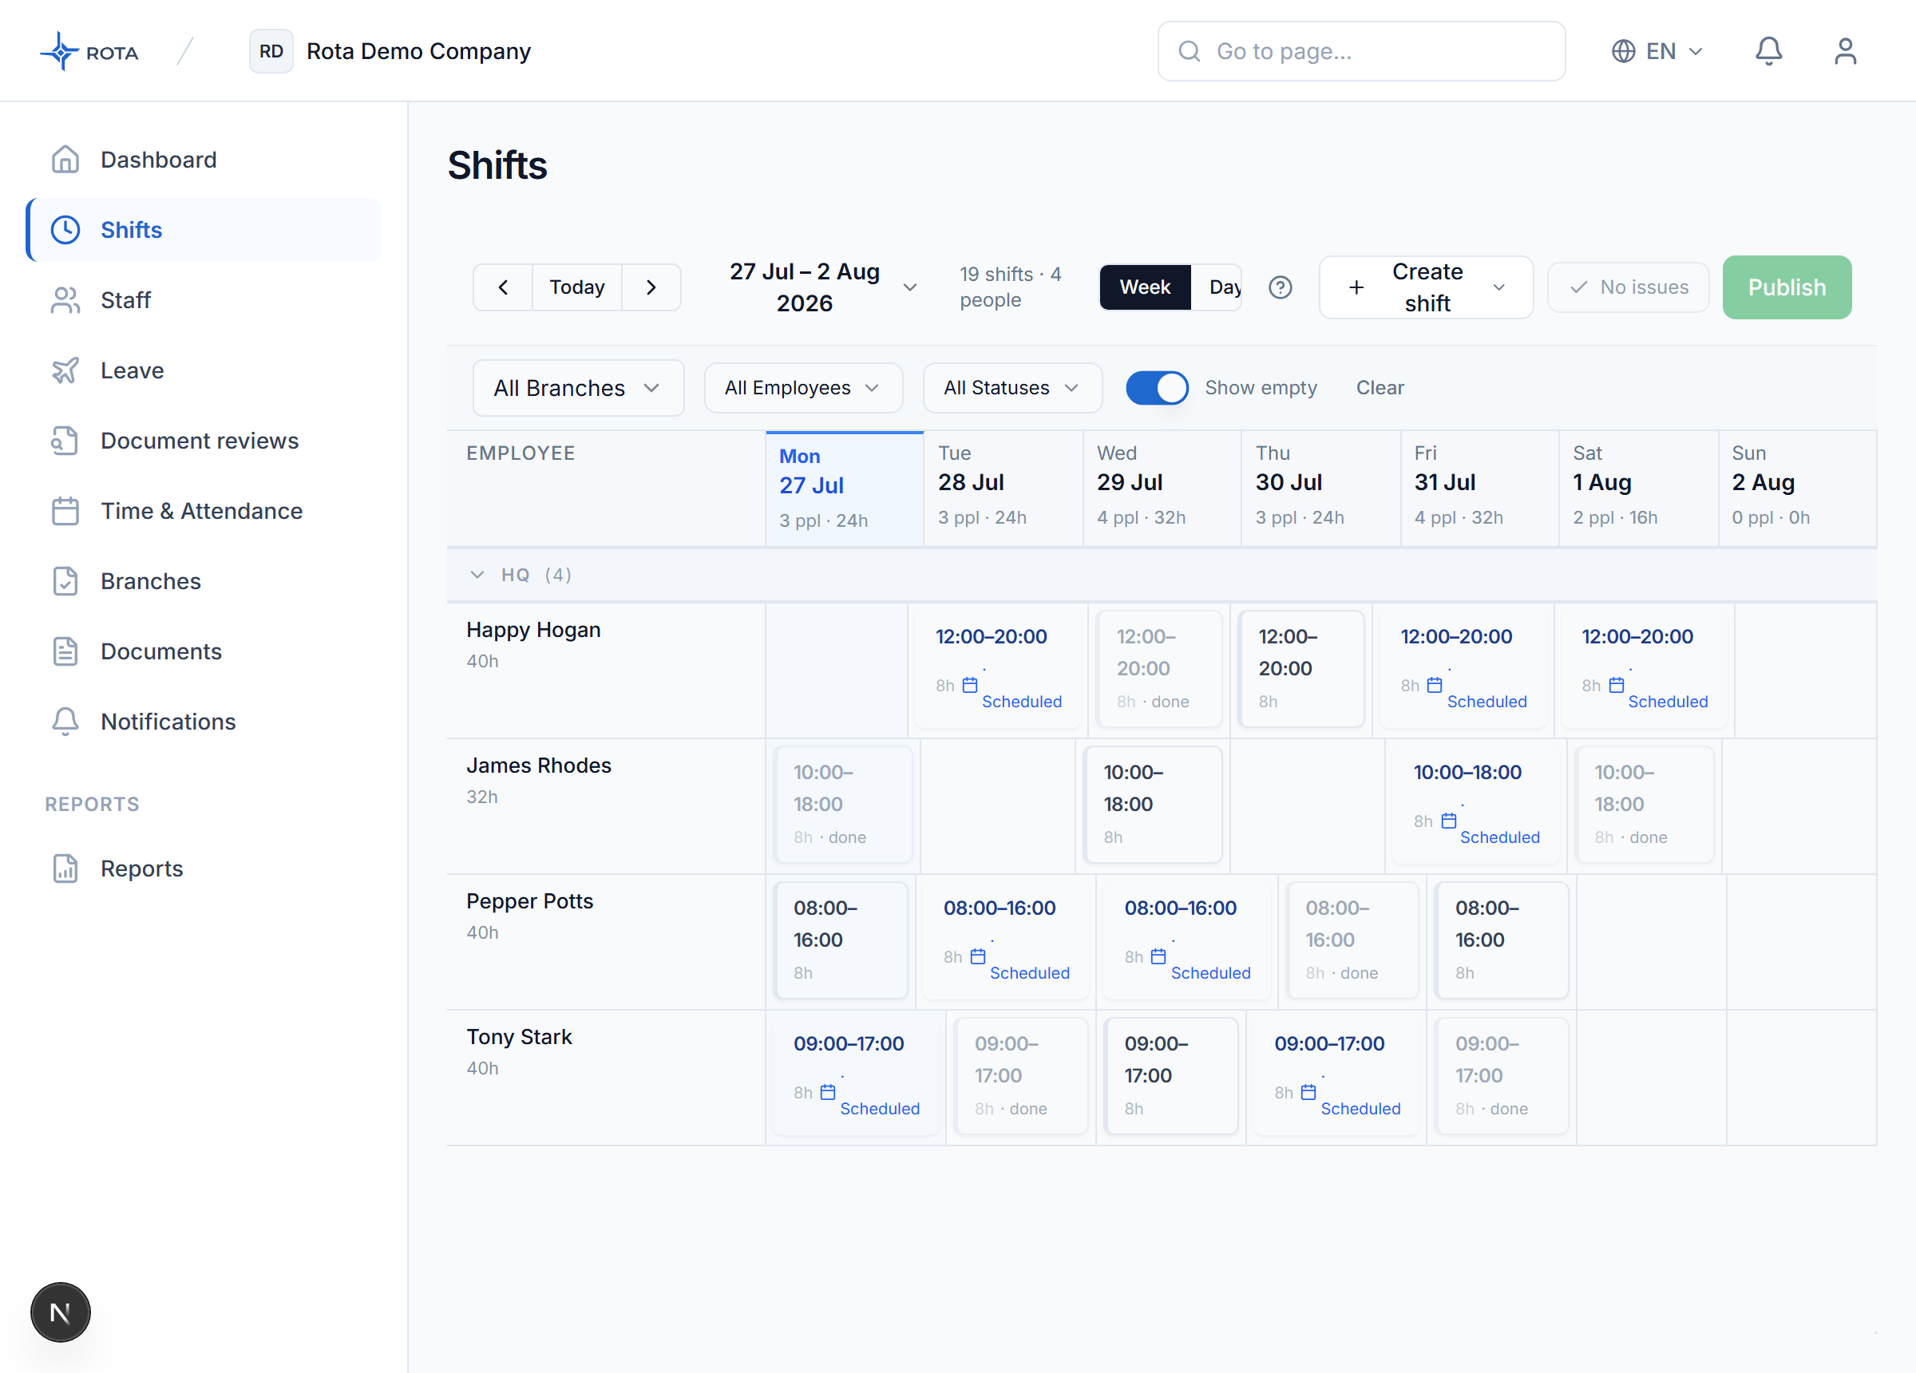
Task: Click plus icon on Create shift
Action: (1356, 287)
